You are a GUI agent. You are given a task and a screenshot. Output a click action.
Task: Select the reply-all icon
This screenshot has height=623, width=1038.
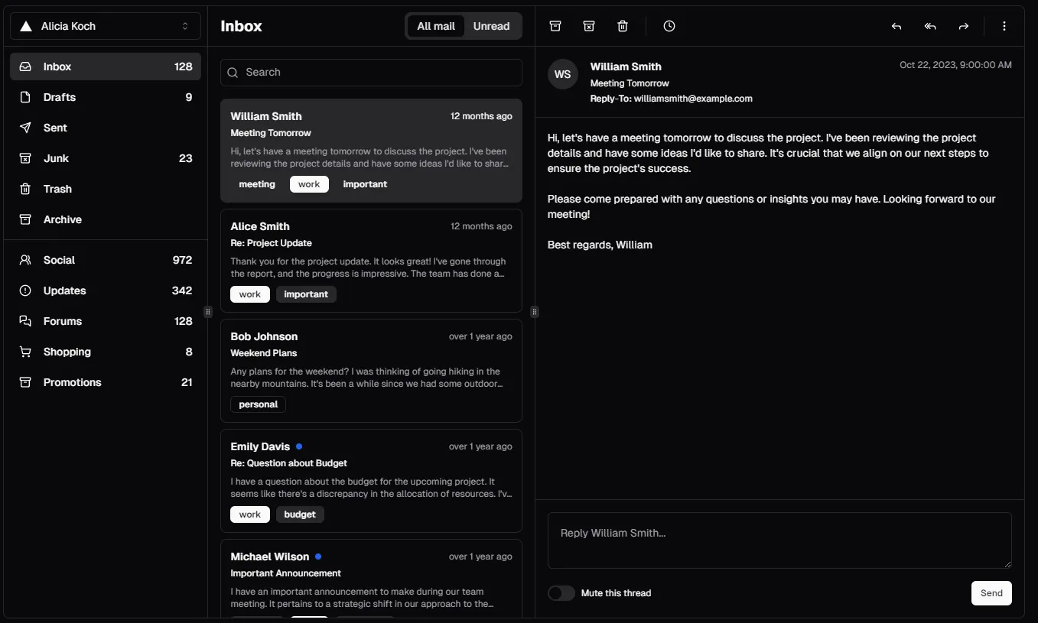[929, 26]
